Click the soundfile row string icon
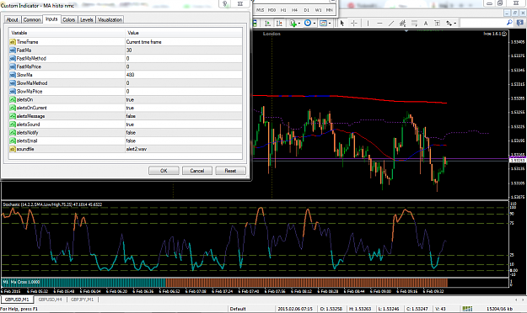 [13, 149]
